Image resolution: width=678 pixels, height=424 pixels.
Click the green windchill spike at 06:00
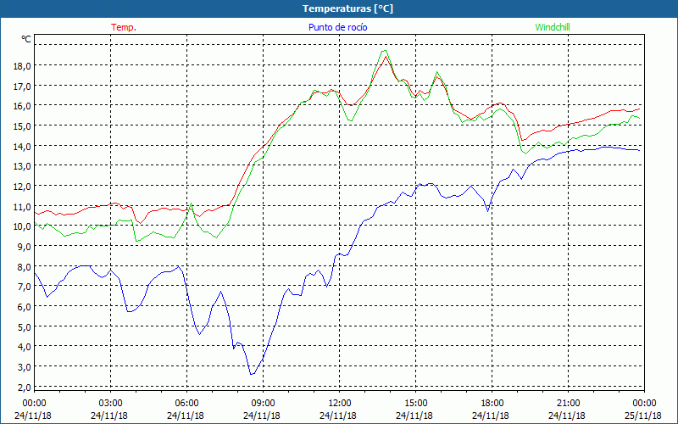pyautogui.click(x=191, y=204)
